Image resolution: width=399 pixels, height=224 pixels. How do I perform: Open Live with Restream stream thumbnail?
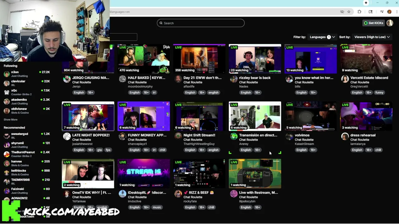coord(255,174)
